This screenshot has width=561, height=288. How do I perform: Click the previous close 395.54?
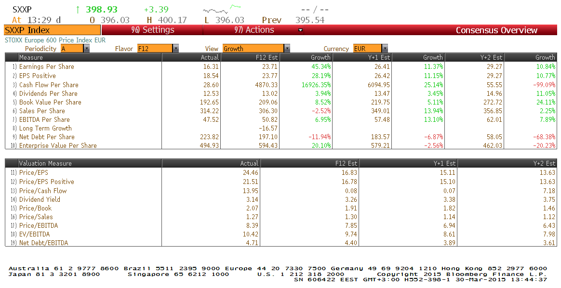310,20
